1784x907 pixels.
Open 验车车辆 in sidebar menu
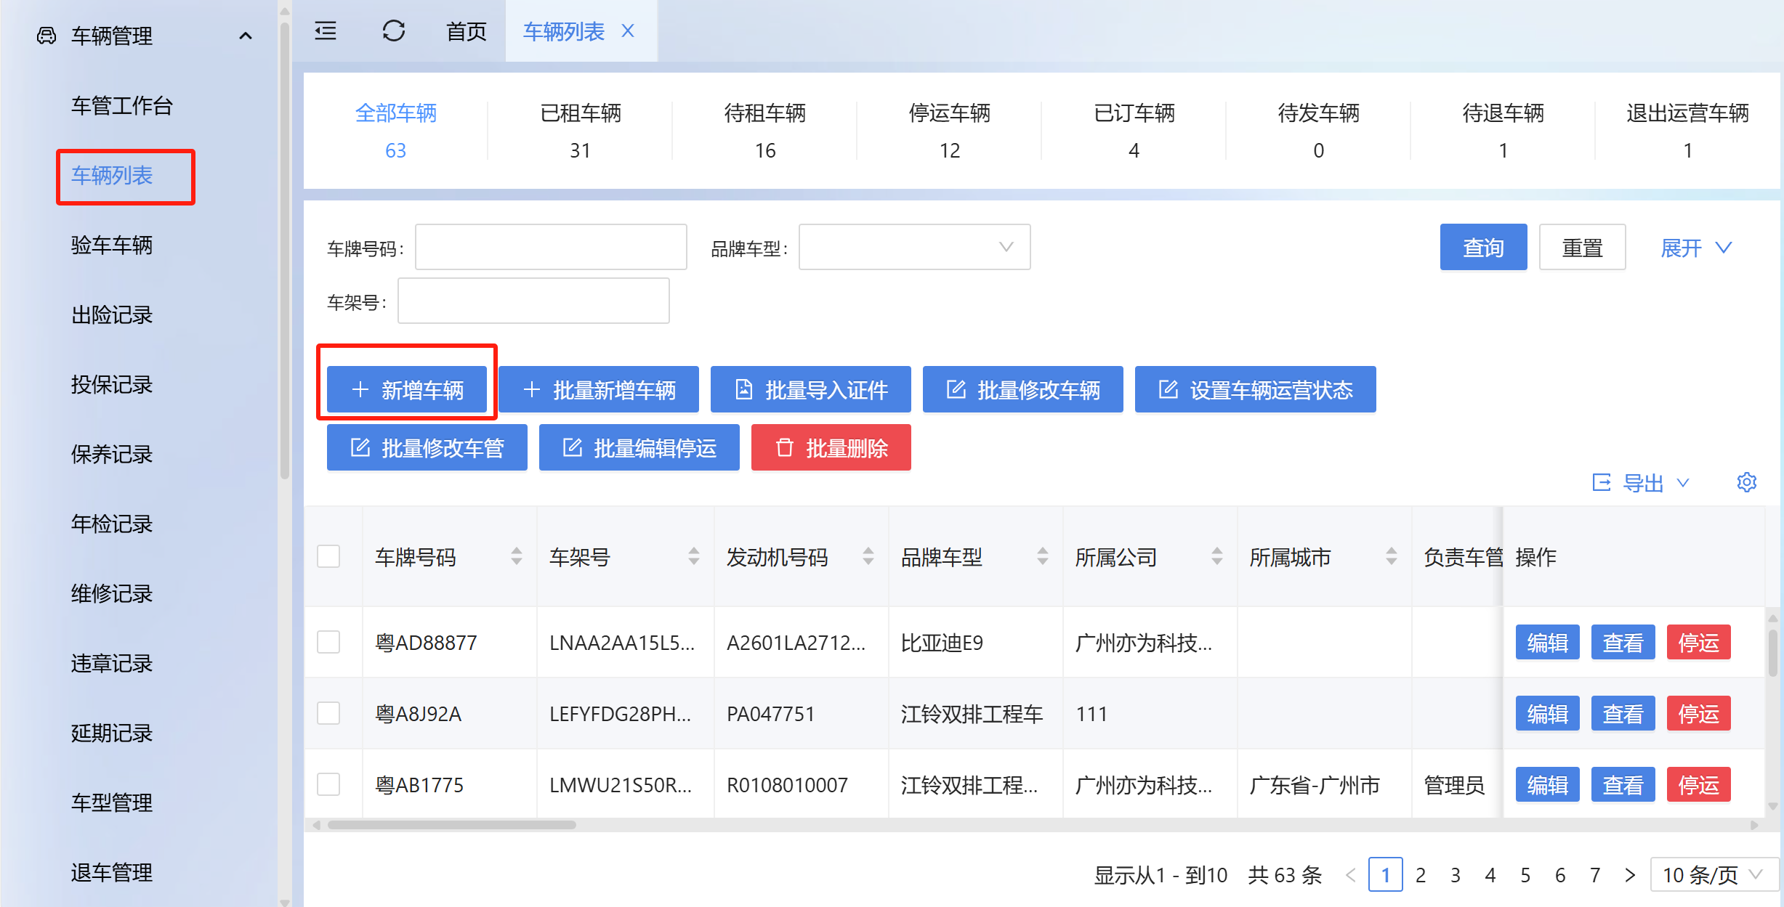pyautogui.click(x=112, y=245)
